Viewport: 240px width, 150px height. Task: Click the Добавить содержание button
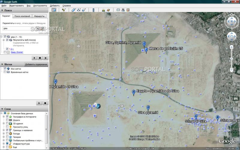(x=36, y=64)
